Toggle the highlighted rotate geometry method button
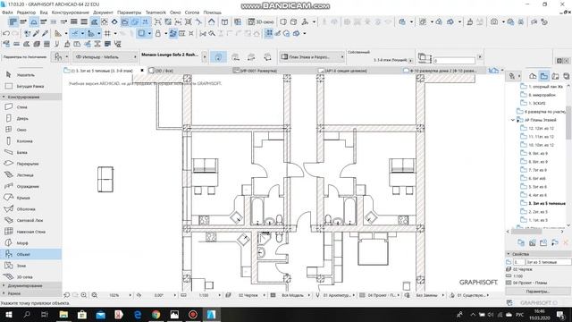Viewport: 572px width, 322px height. [x=218, y=57]
